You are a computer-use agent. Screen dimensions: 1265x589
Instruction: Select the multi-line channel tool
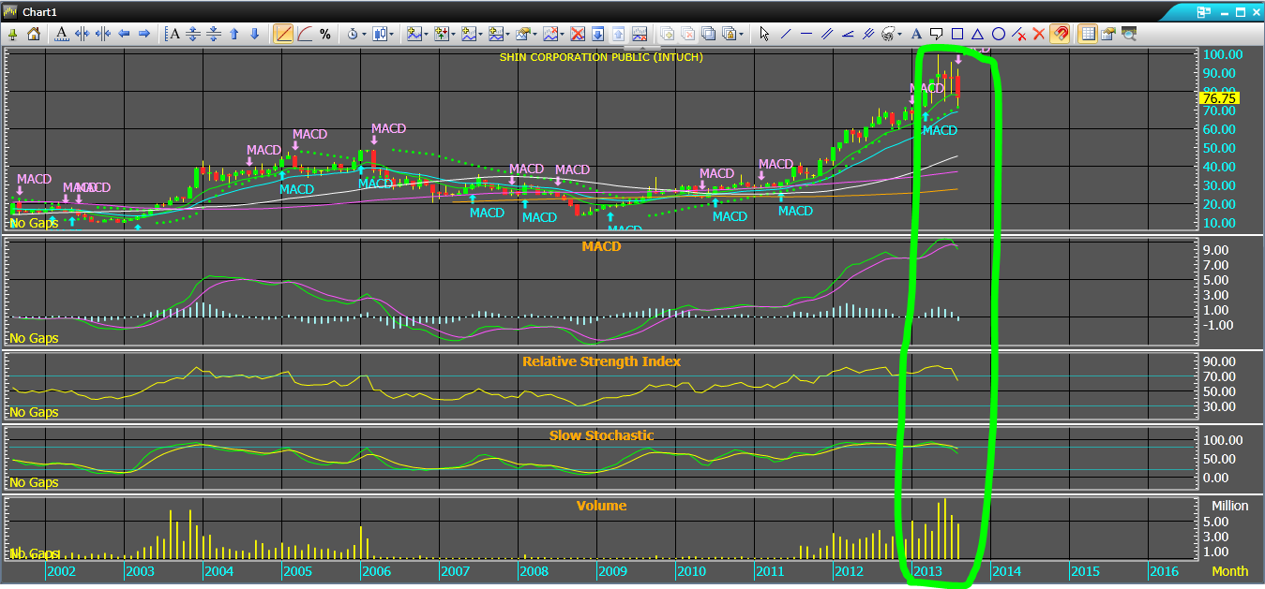[868, 34]
